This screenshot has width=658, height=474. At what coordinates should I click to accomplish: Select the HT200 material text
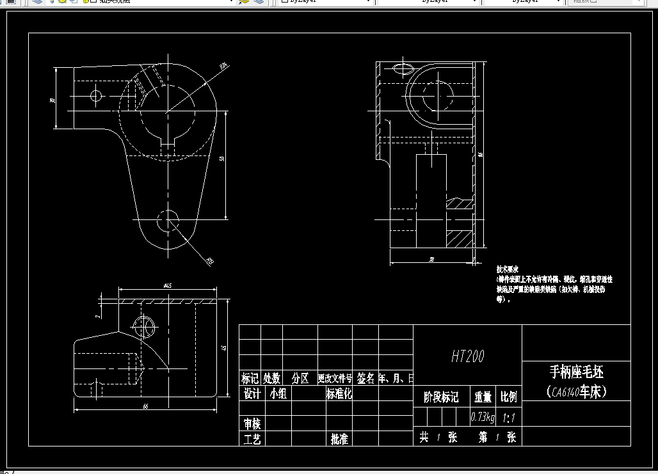click(x=468, y=356)
